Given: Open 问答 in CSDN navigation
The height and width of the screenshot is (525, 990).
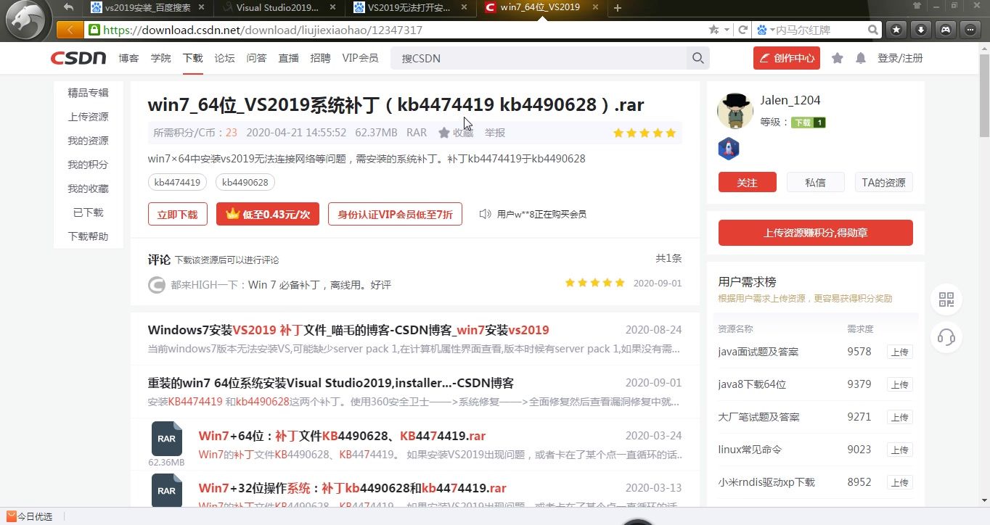Looking at the screenshot, I should click(x=256, y=58).
